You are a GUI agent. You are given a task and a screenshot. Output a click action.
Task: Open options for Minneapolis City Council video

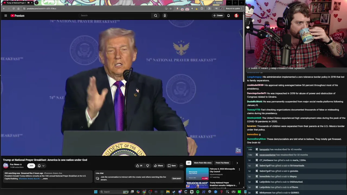pos(239,169)
